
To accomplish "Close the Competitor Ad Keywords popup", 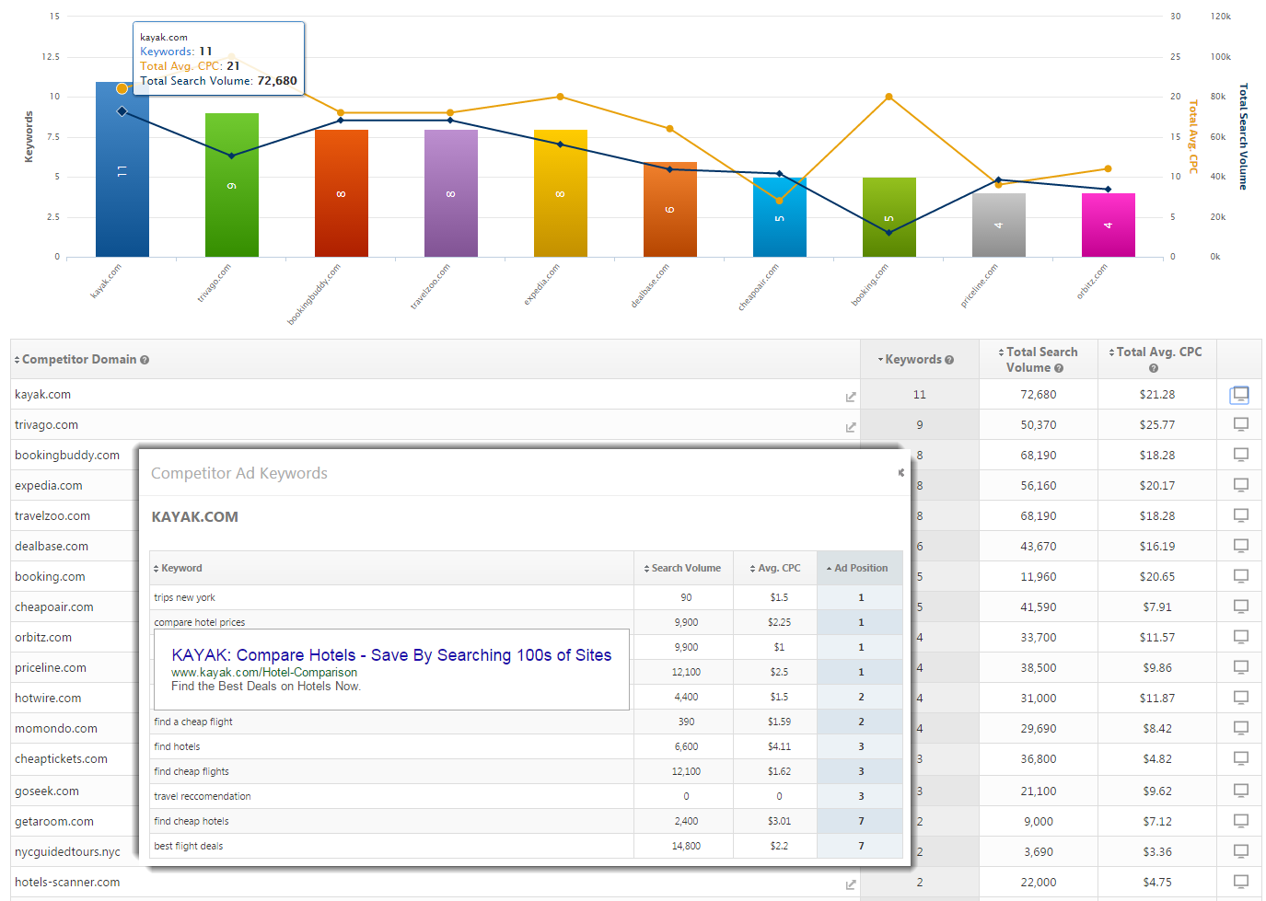I will (900, 473).
